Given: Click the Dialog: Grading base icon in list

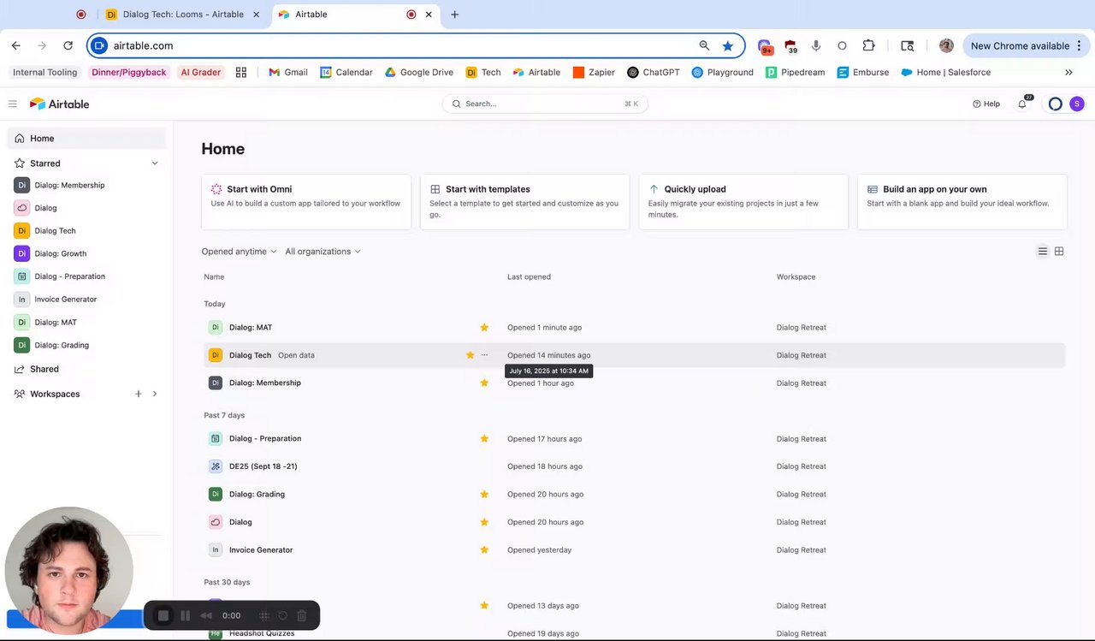Looking at the screenshot, I should pos(216,494).
